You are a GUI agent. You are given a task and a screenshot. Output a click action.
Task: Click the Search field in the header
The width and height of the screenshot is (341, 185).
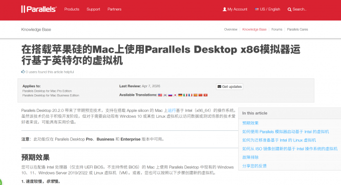(x=297, y=9)
